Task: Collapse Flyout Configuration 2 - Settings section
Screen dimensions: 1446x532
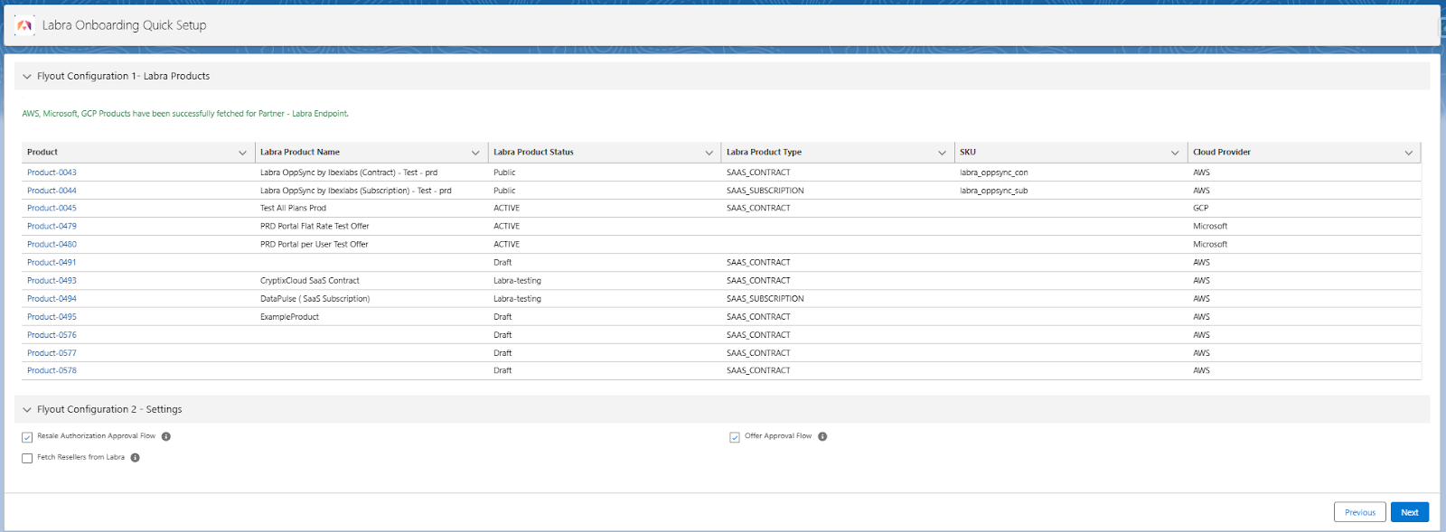Action: 27,410
